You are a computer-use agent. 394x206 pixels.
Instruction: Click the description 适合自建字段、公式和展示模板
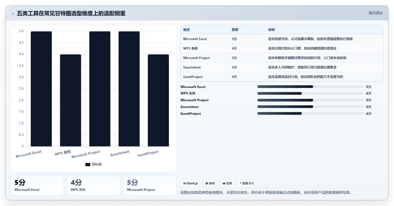click(x=310, y=39)
